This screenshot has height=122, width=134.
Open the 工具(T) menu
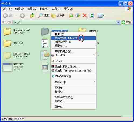56,9
